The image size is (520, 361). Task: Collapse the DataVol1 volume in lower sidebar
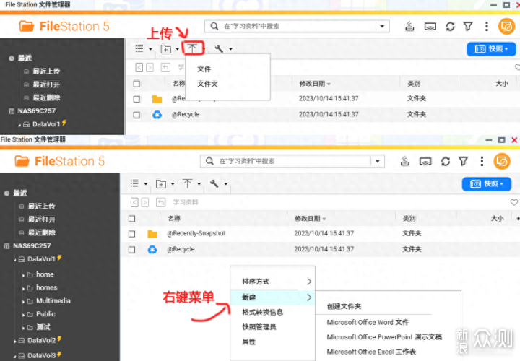pyautogui.click(x=15, y=260)
